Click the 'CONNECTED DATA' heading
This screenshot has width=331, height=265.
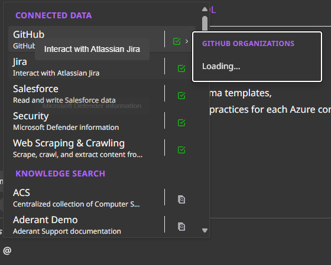(x=54, y=15)
